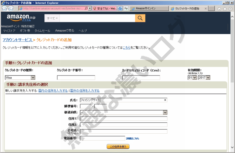Click the page icon in the address bar
This screenshot has width=235, height=153.
(x=21, y=8)
